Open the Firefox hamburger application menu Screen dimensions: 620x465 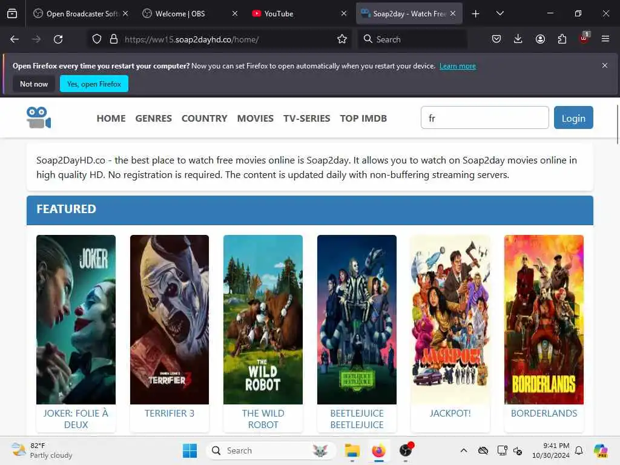[x=605, y=39]
